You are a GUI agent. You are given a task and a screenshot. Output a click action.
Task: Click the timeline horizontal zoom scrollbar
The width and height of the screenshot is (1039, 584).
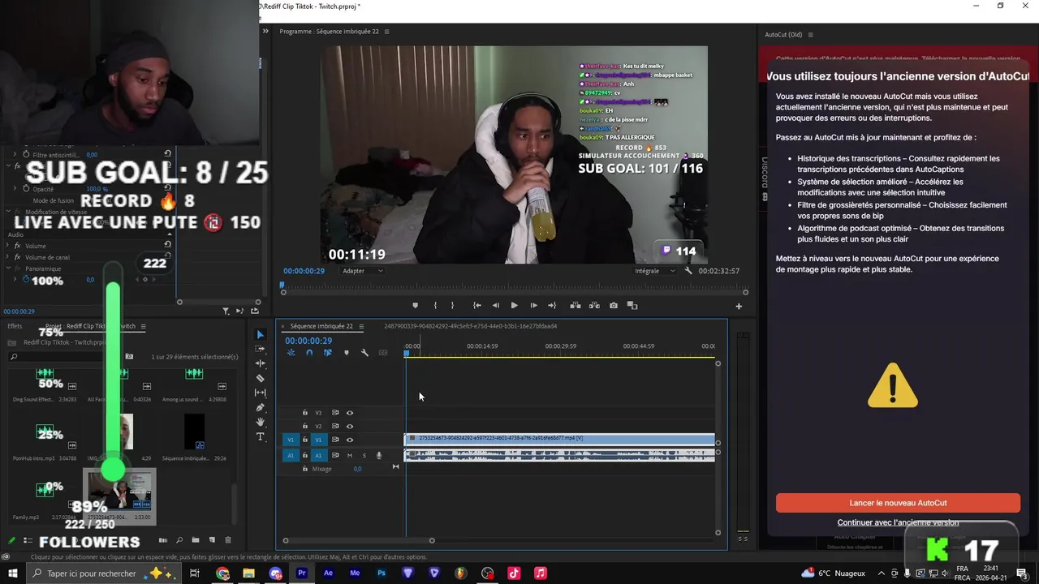point(358,540)
